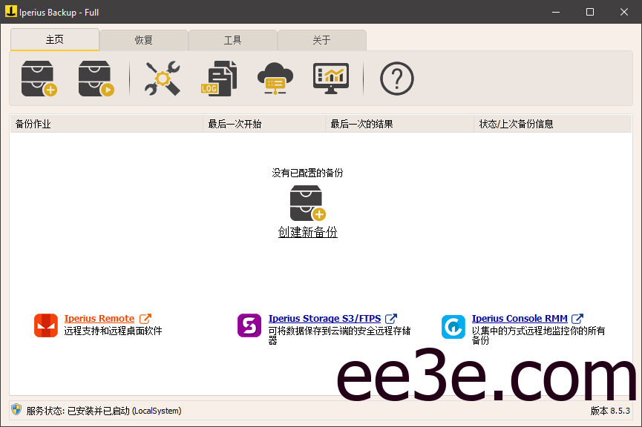This screenshot has width=642, height=427.
Task: Click the purple Iperius Storage S badge icon
Action: coord(249,326)
